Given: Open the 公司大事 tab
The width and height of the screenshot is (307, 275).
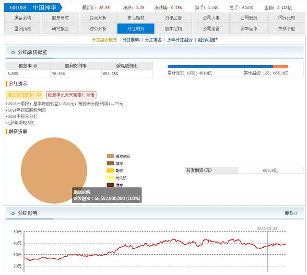Looking at the screenshot, I should click(211, 18).
